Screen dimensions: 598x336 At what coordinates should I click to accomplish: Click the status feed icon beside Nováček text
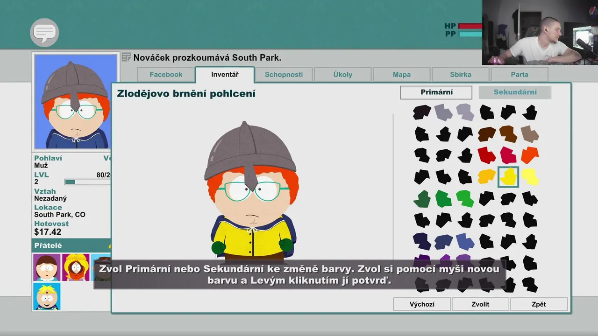126,57
